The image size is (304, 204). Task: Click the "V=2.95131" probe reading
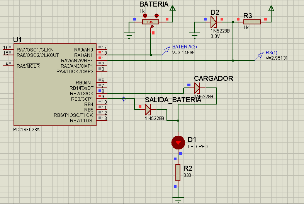[x=277, y=58]
